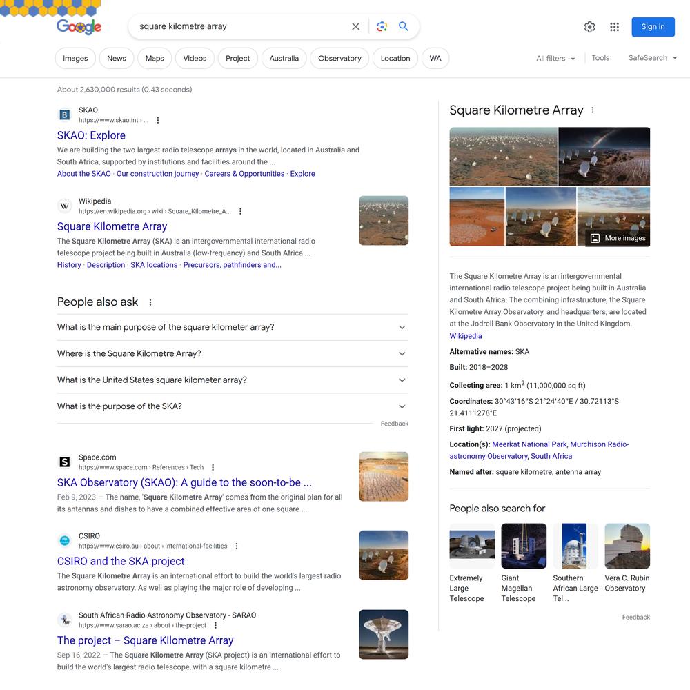Focus the search input field
The width and height of the screenshot is (690, 690).
(x=242, y=26)
